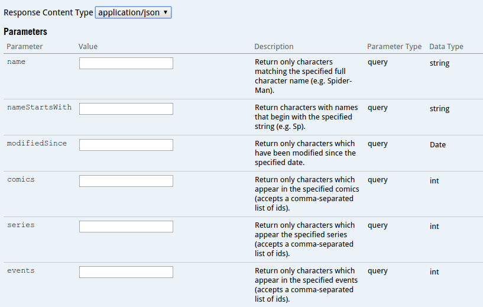Activate the series parameter value field

126,227
